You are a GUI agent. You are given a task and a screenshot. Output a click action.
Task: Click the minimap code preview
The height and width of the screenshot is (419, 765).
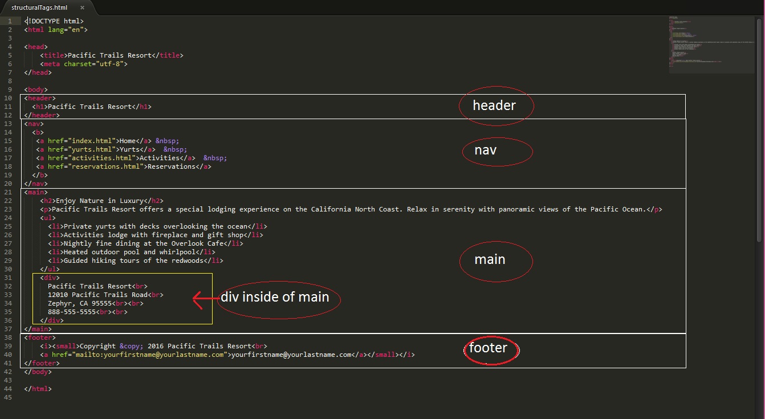710,44
